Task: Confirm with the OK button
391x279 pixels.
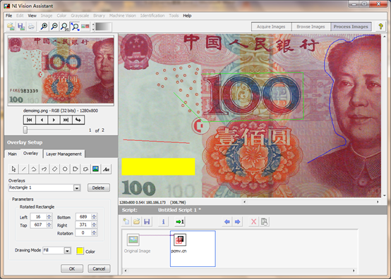Action: 72,268
